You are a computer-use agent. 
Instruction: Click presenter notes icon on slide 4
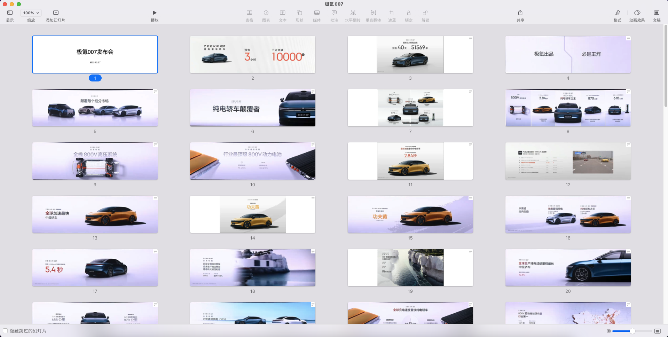628,38
